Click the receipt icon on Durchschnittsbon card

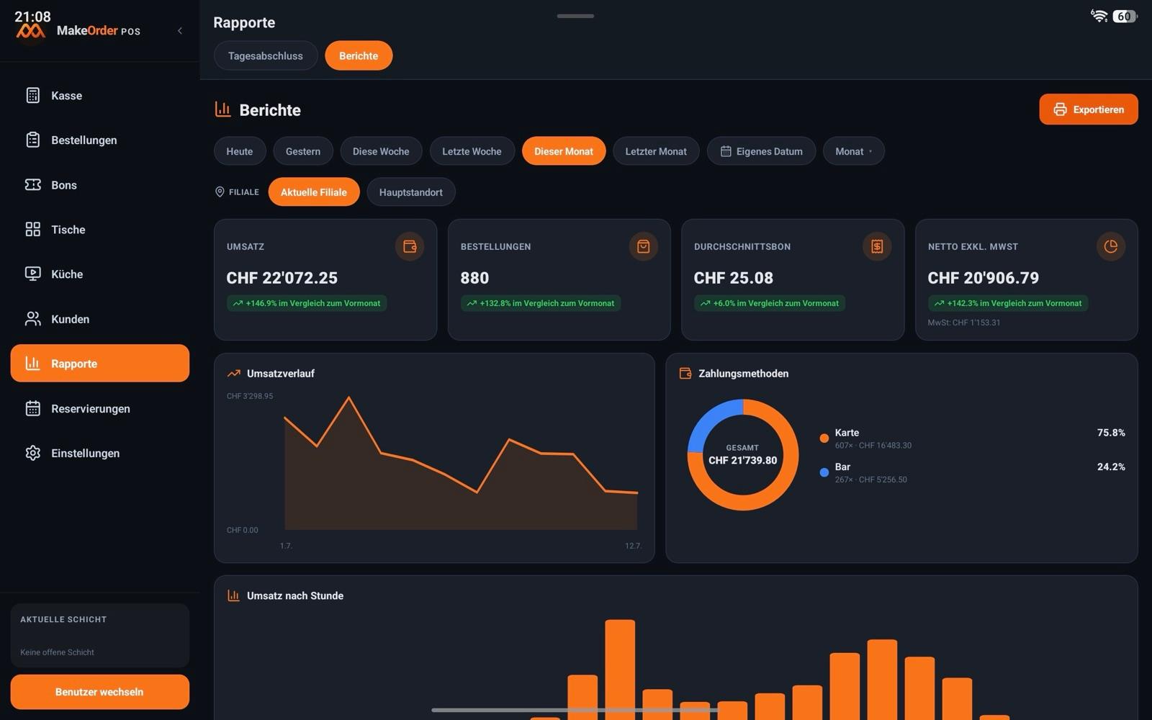(x=877, y=246)
